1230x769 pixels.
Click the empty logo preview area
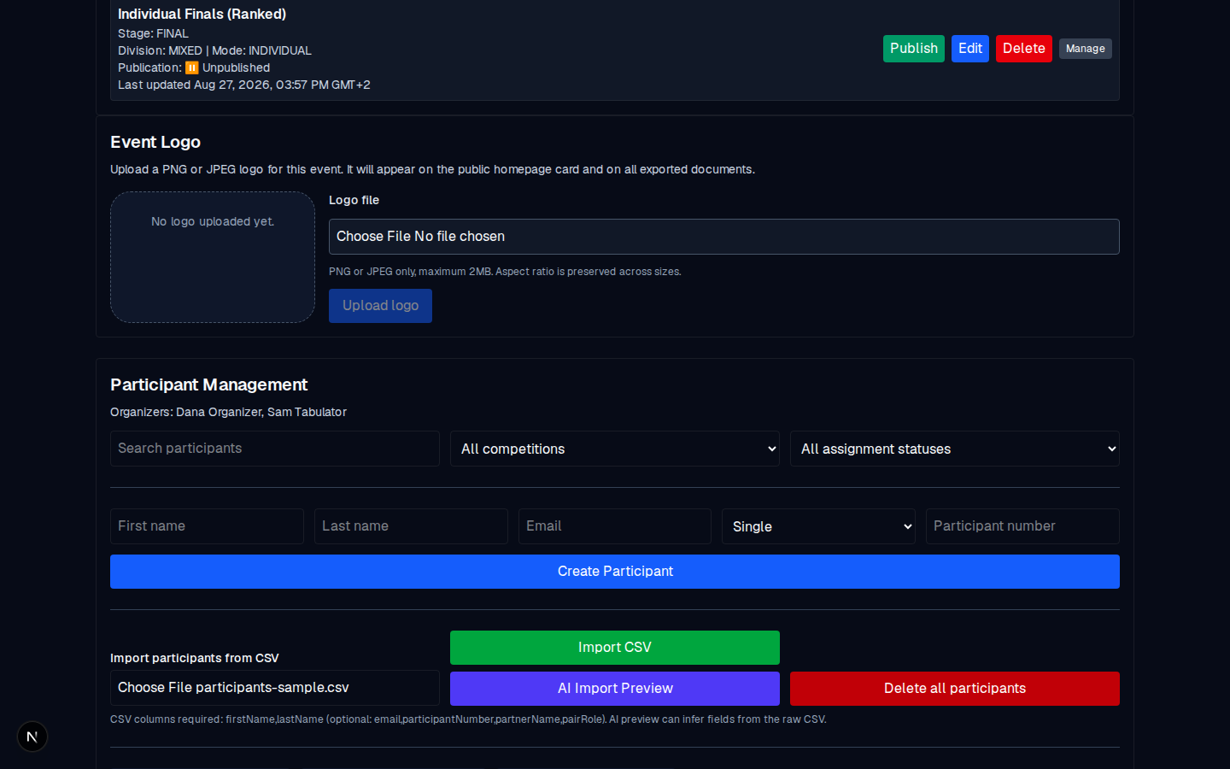click(213, 257)
